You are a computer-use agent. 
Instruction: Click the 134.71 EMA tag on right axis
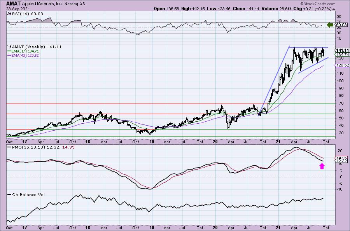(343, 55)
